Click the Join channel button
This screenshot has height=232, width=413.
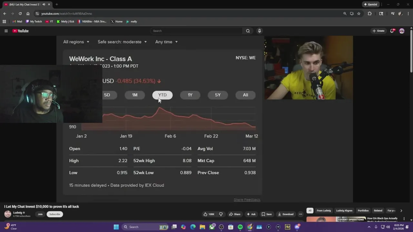tap(40, 214)
